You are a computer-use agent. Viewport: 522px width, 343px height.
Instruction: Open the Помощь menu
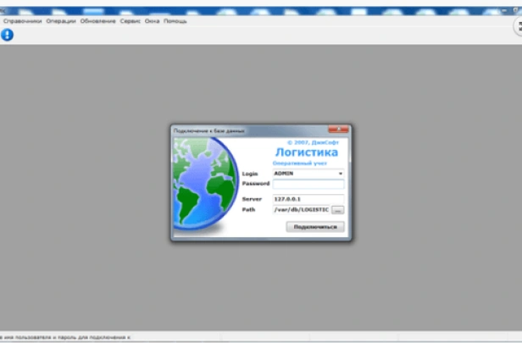pos(175,20)
